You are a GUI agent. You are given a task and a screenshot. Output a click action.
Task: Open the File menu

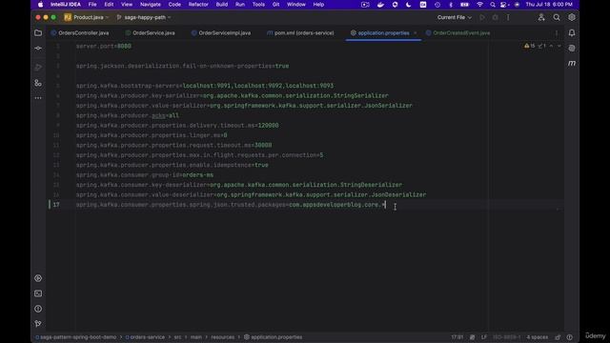92,5
